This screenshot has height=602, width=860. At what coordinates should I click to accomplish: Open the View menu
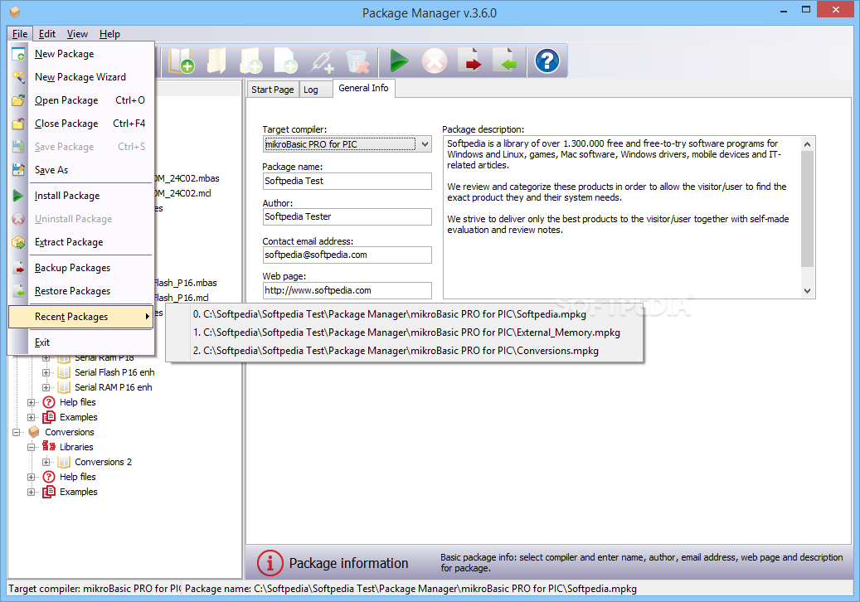point(77,33)
